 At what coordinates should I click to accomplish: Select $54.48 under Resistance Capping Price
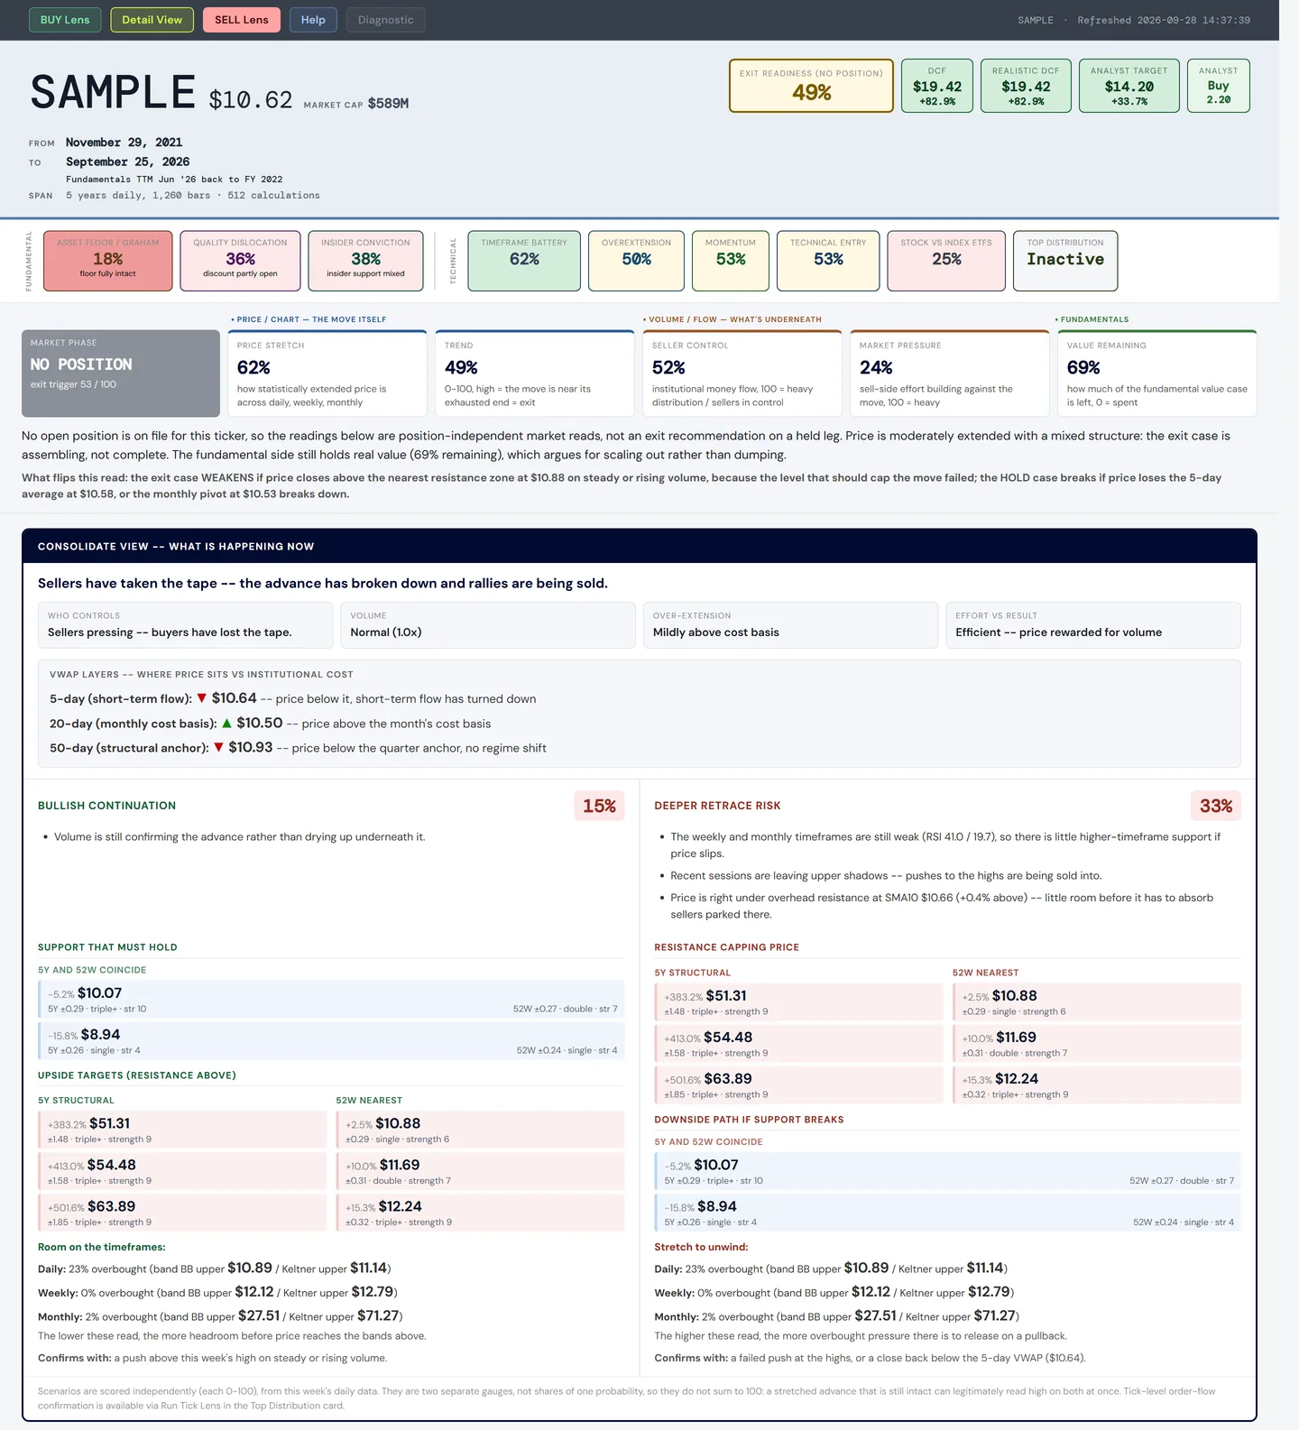pyautogui.click(x=798, y=1043)
